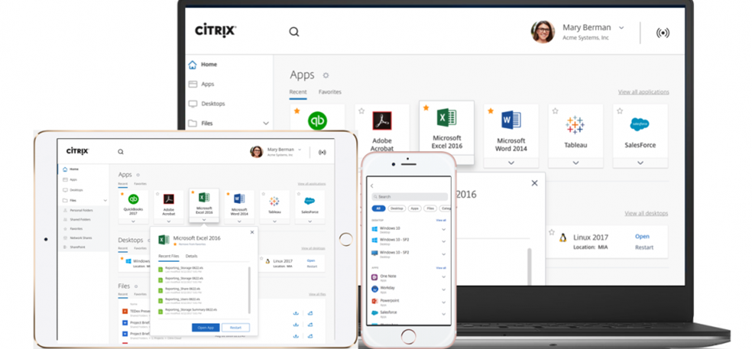Click Open App button on the tablet
The height and width of the screenshot is (349, 752).
point(206,328)
